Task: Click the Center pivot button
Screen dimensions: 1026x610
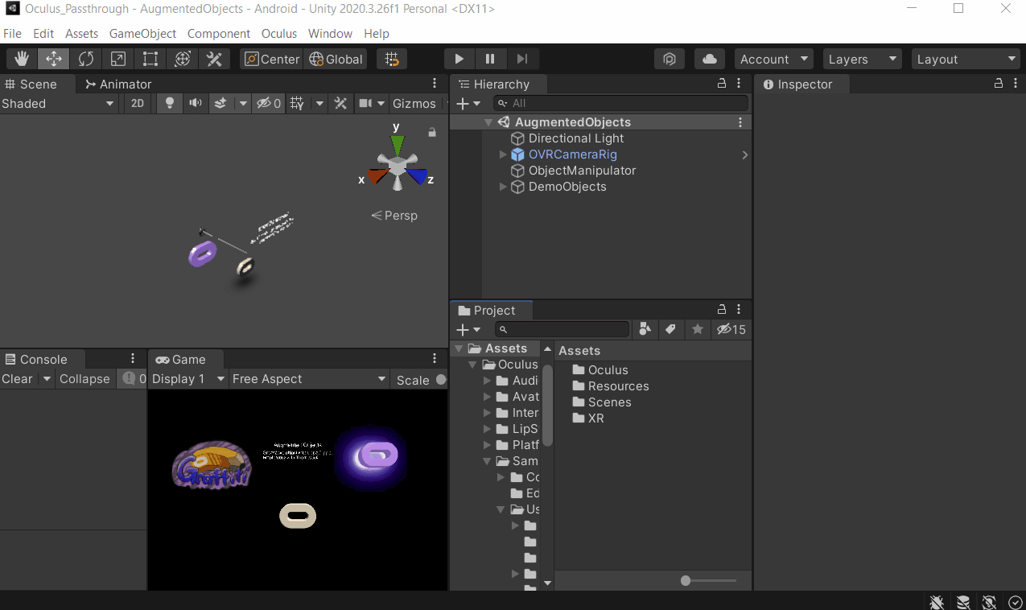Action: coord(271,59)
